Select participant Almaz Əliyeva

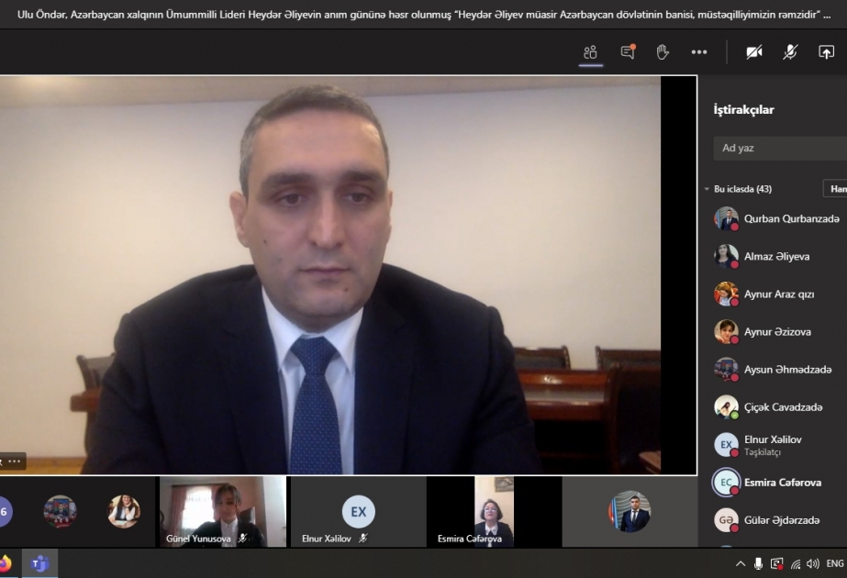(x=778, y=257)
